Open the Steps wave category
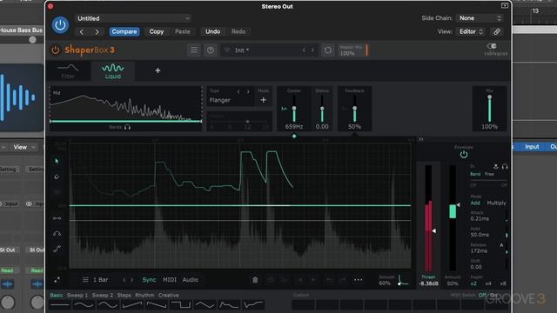 coord(124,296)
